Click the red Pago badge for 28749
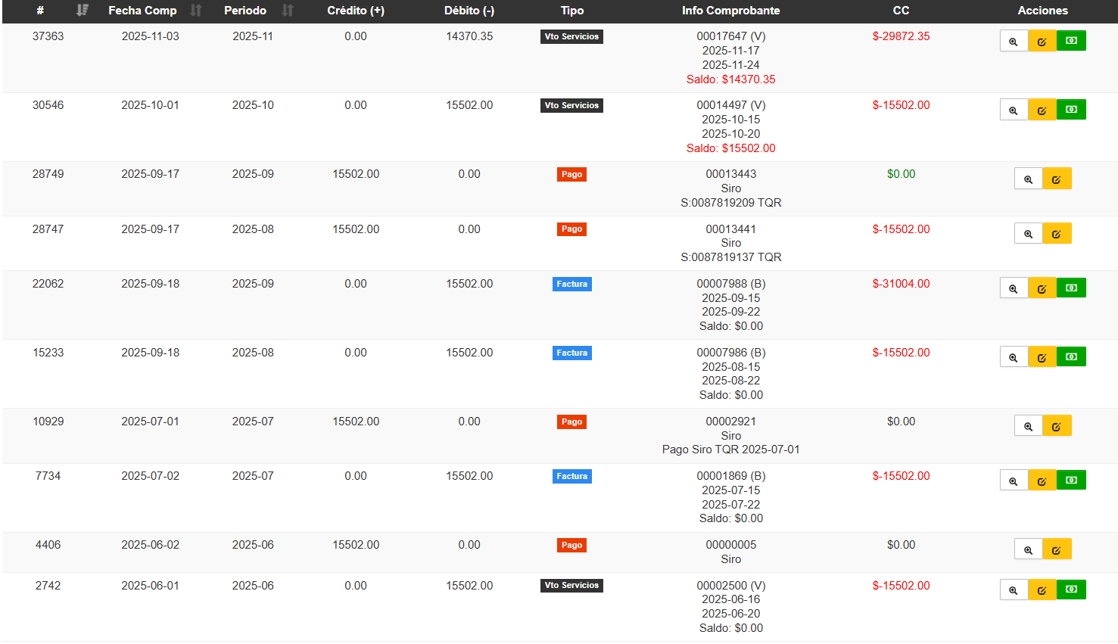The image size is (1118, 644). [x=571, y=175]
